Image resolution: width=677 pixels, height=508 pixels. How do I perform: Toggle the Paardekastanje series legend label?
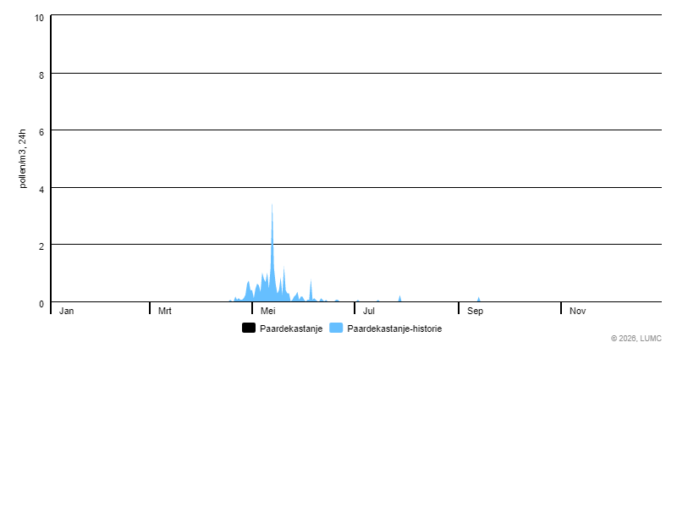(290, 329)
